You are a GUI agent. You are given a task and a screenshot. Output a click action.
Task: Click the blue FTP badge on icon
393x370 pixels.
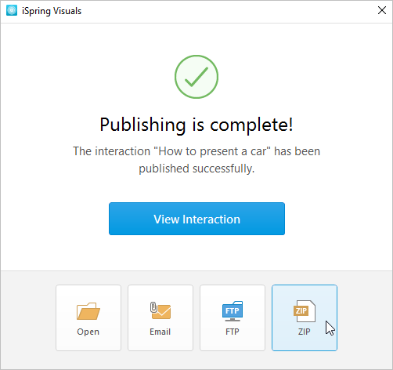(x=233, y=310)
